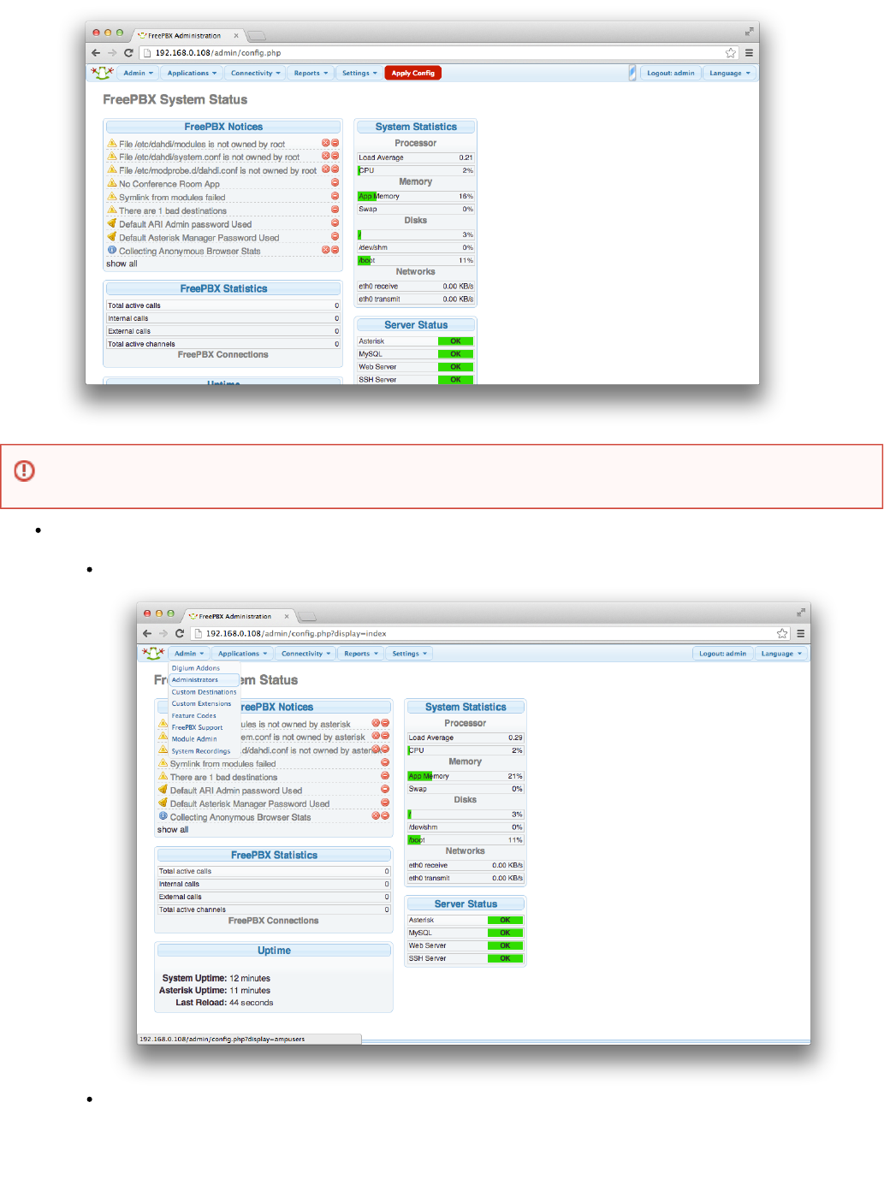Viewport: 884px width, 1191px height.
Task: Delete 'Collecting Anonymous Browser Stats' in the upper window
Action: (325, 250)
